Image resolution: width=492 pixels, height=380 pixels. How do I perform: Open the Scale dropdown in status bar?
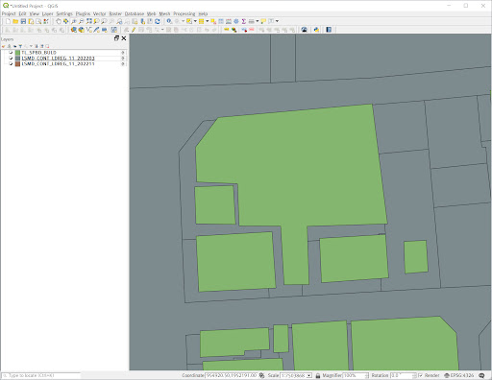tap(309, 375)
